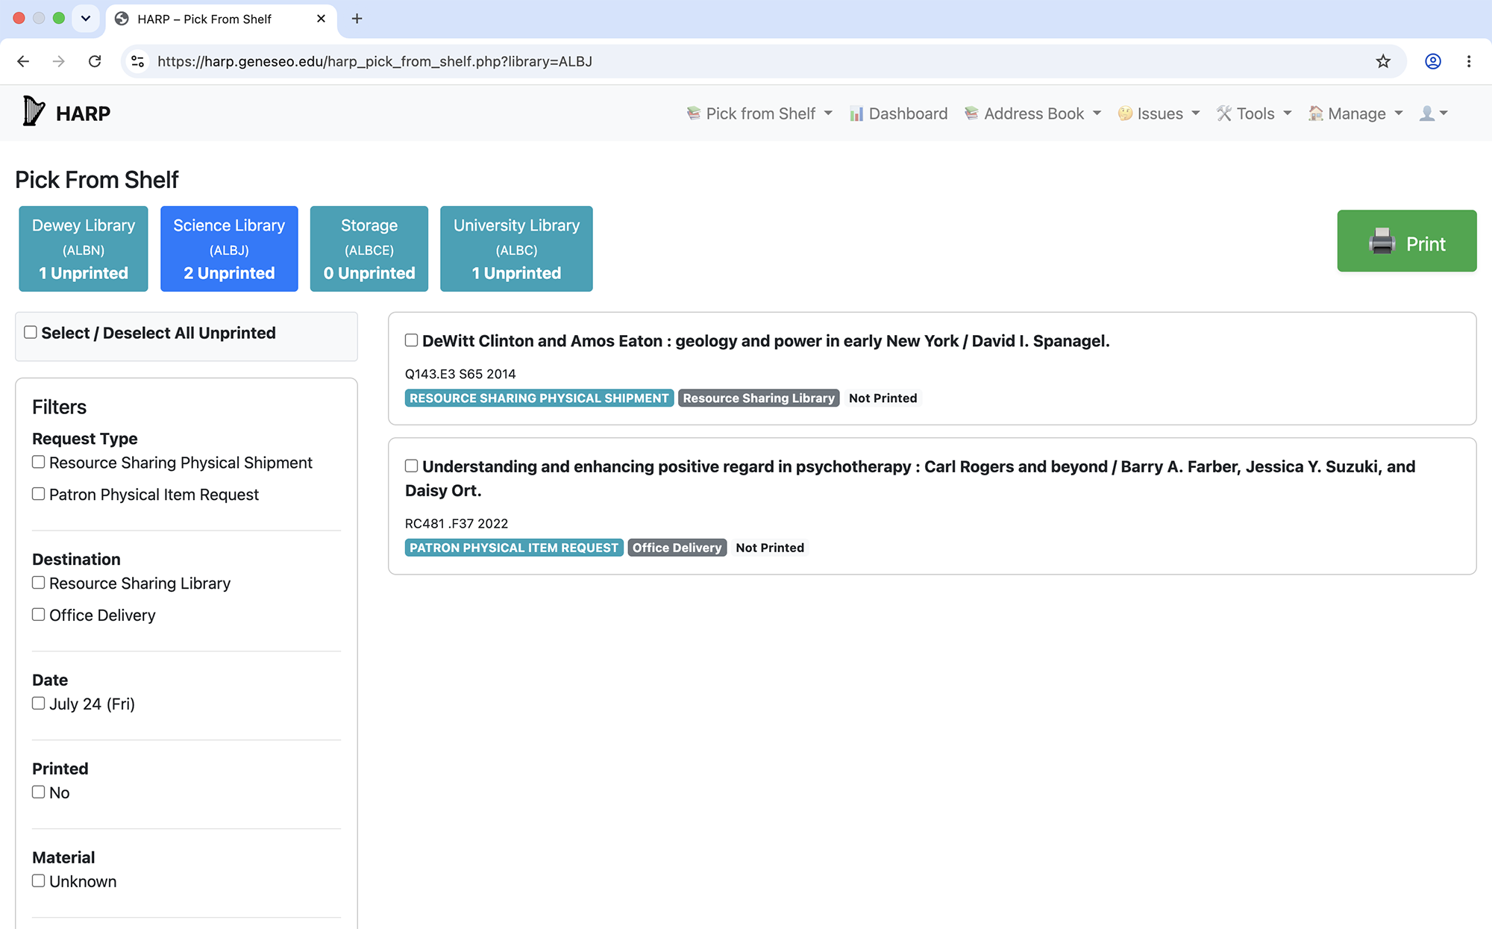Image resolution: width=1492 pixels, height=929 pixels.
Task: Click call number RC481 .F37 2022
Action: [x=457, y=524]
